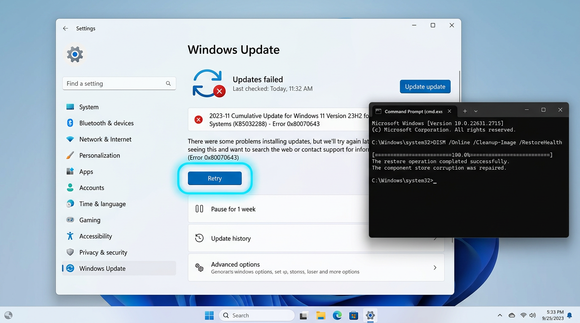Open Pause for 1 week option
Image resolution: width=580 pixels, height=323 pixels.
click(x=278, y=209)
